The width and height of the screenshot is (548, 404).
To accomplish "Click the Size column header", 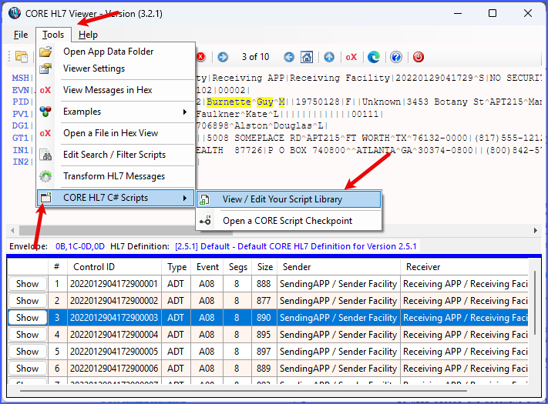I will point(264,267).
